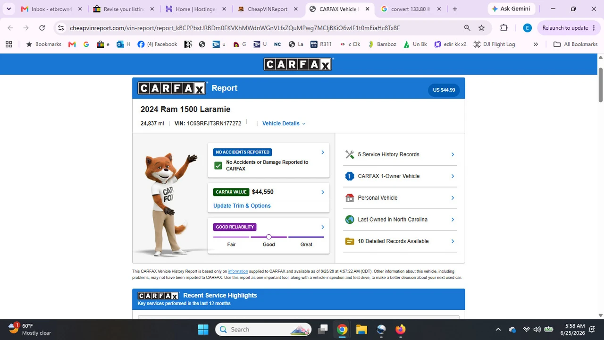The height and width of the screenshot is (340, 604).
Task: Click the globe icon beside Last Owned
Action: pos(350,220)
